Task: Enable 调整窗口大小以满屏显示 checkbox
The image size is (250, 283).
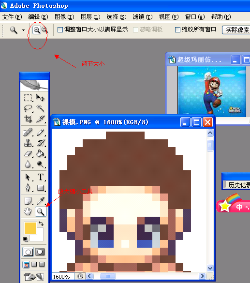Action: tap(60, 30)
